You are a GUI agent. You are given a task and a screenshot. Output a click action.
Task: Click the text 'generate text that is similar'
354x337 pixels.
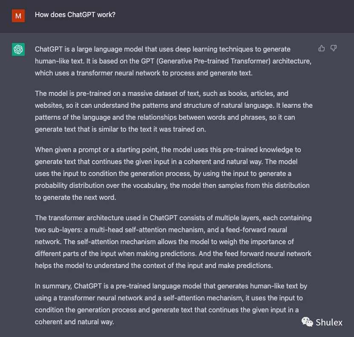tap(77, 130)
